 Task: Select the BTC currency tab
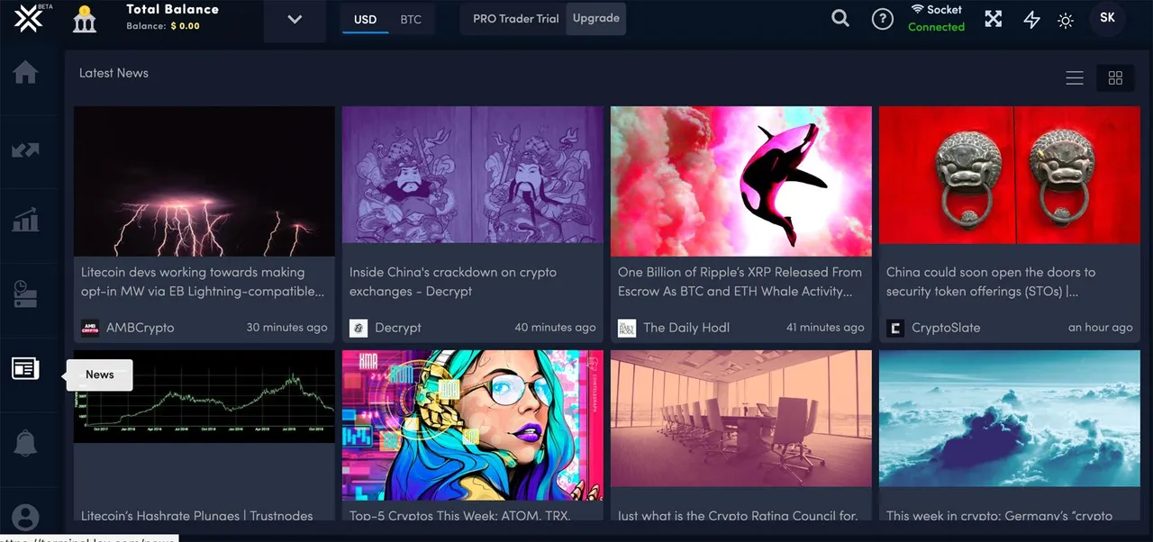[x=411, y=20]
